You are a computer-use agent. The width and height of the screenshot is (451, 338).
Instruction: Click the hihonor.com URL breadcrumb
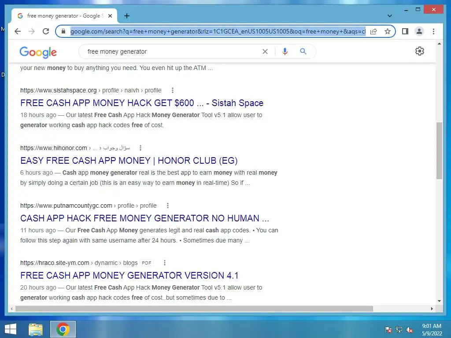click(x=75, y=148)
